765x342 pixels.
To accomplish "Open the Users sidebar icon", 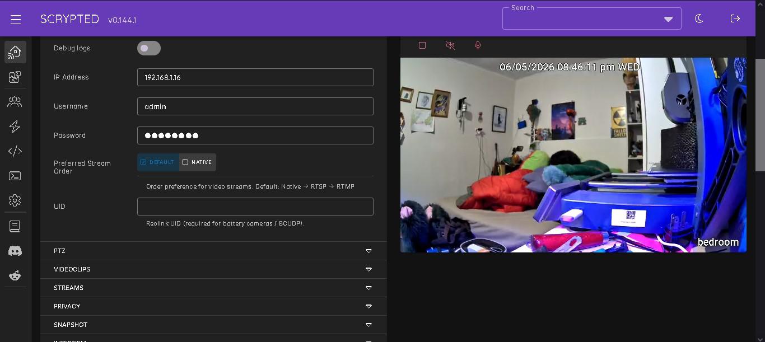I will (15, 102).
